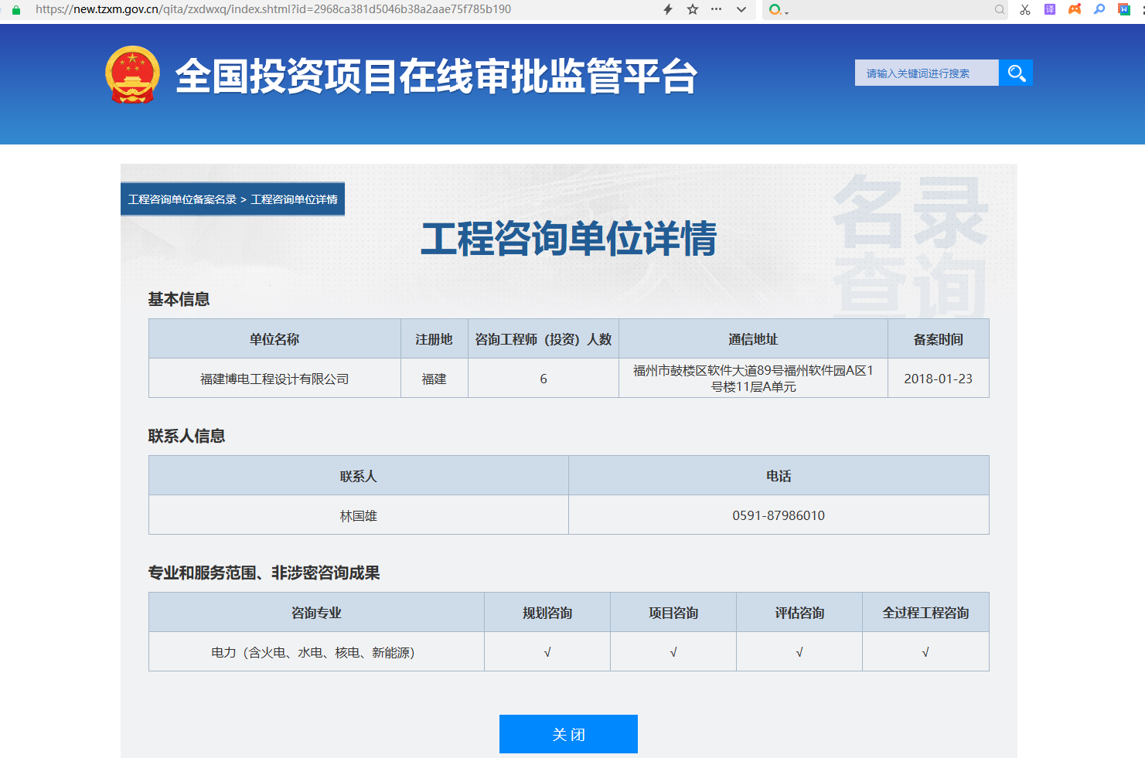Click the 全过程工程咨询 column header
The image size is (1145, 758).
point(925,613)
